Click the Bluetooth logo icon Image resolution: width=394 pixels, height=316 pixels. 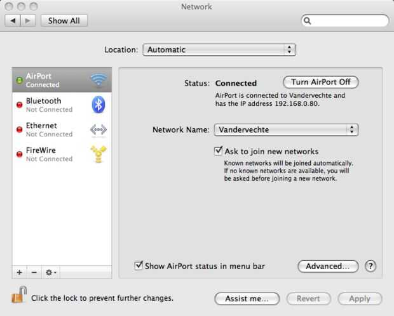(98, 105)
